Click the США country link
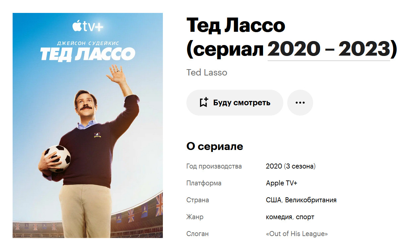 click(x=274, y=200)
